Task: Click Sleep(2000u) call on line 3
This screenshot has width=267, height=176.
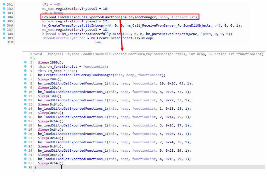Action: [51, 62]
